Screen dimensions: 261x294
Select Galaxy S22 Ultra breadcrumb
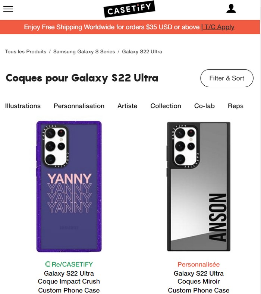point(142,51)
